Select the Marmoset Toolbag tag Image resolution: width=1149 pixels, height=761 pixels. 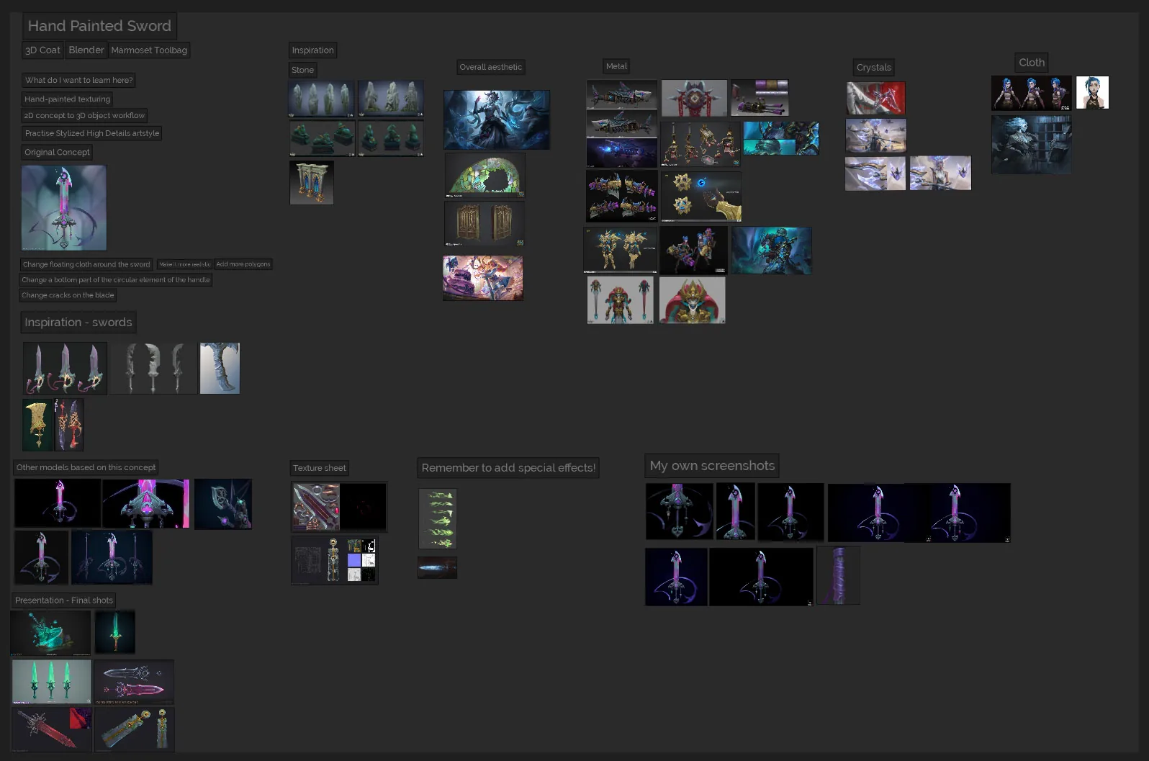(x=149, y=50)
